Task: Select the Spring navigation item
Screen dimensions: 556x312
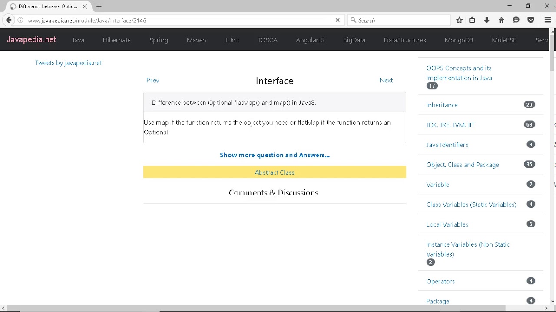Action: pyautogui.click(x=159, y=40)
